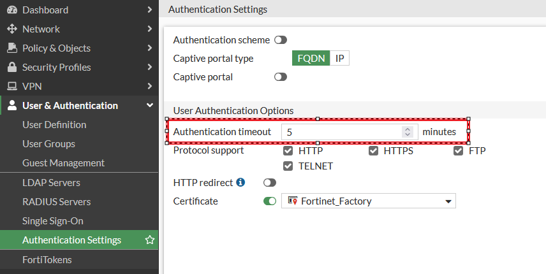
Task: Enable the Authentication scheme toggle
Action: point(281,40)
